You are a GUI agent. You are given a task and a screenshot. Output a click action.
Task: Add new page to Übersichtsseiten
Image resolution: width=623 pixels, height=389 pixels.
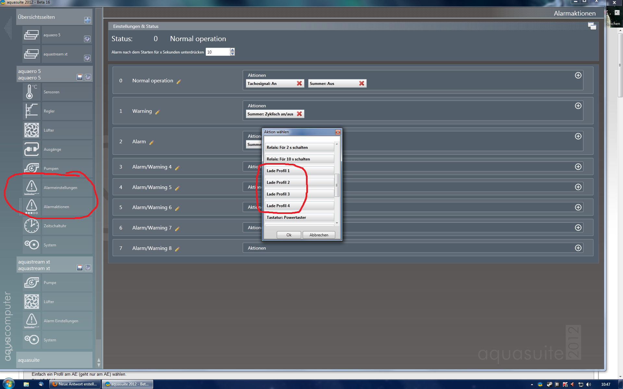[87, 20]
